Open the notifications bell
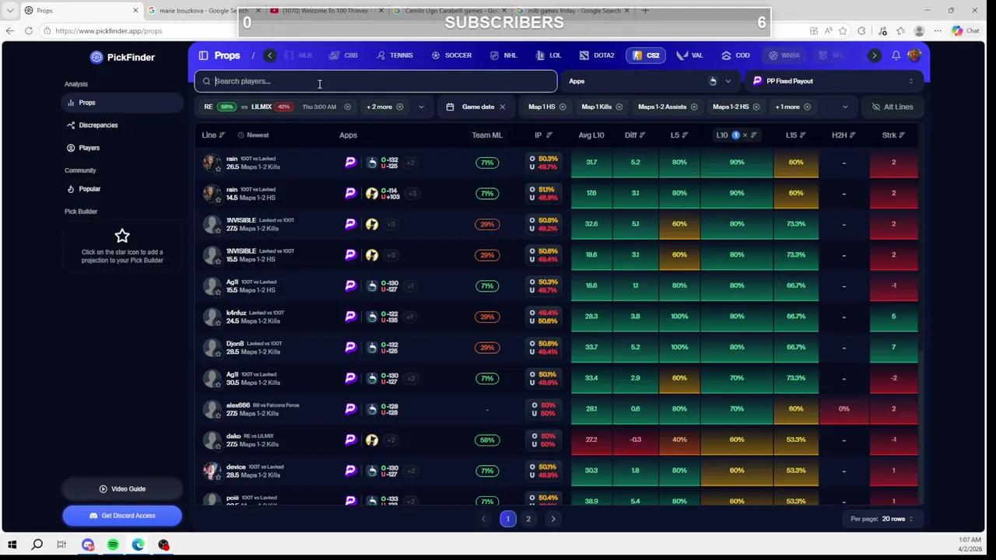The width and height of the screenshot is (996, 560). (x=896, y=55)
